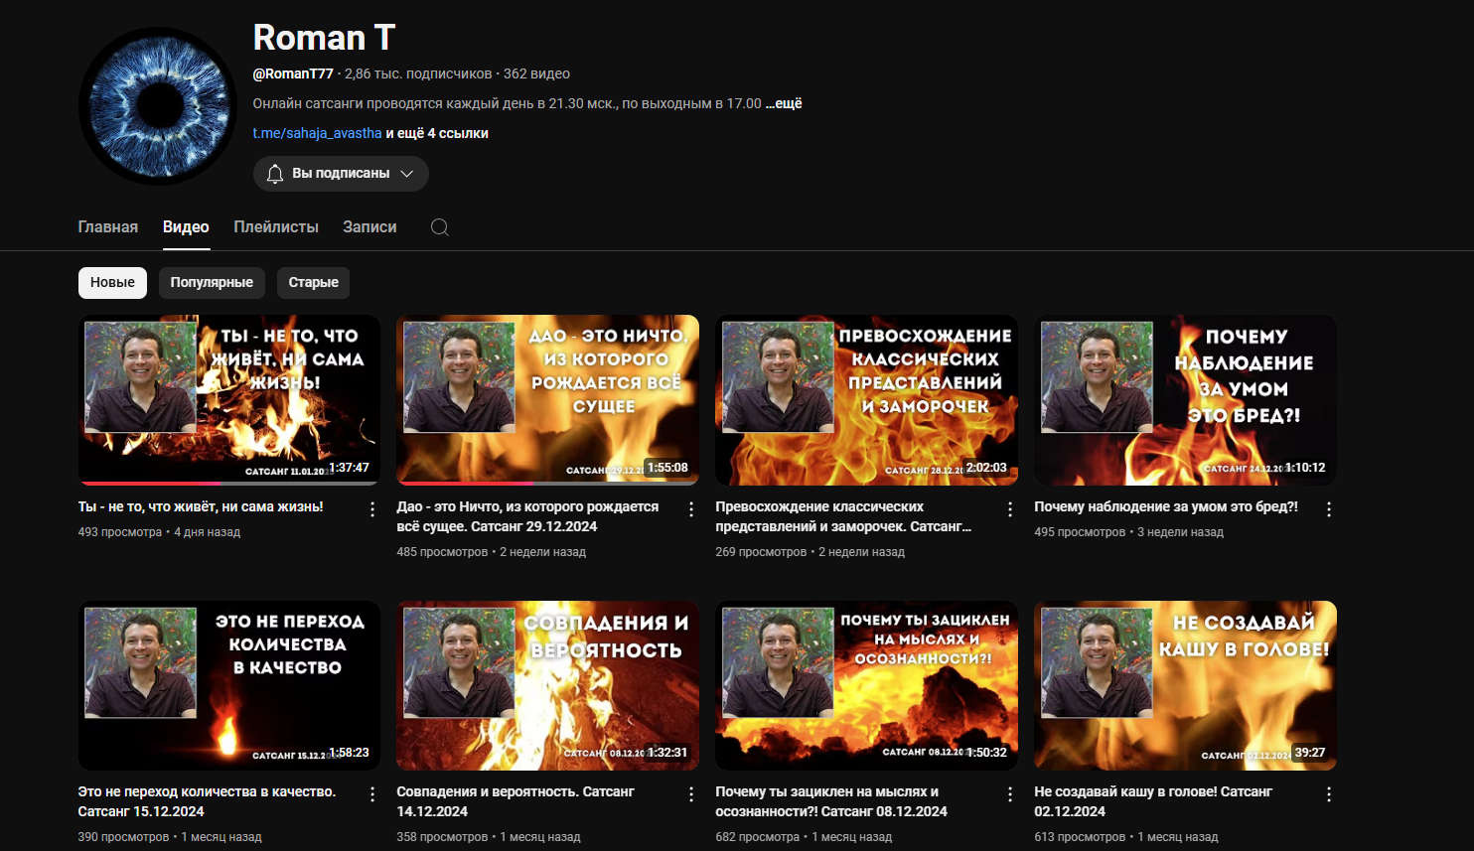1474x851 pixels.
Task: Click three-dot menu for 'Почему наблюдение за умом' video
Action: (x=1329, y=509)
